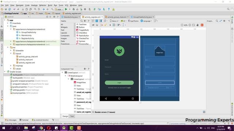The image size is (234, 131).
Task: Switch to GroupChatActivity.java tab
Action: tap(142, 17)
